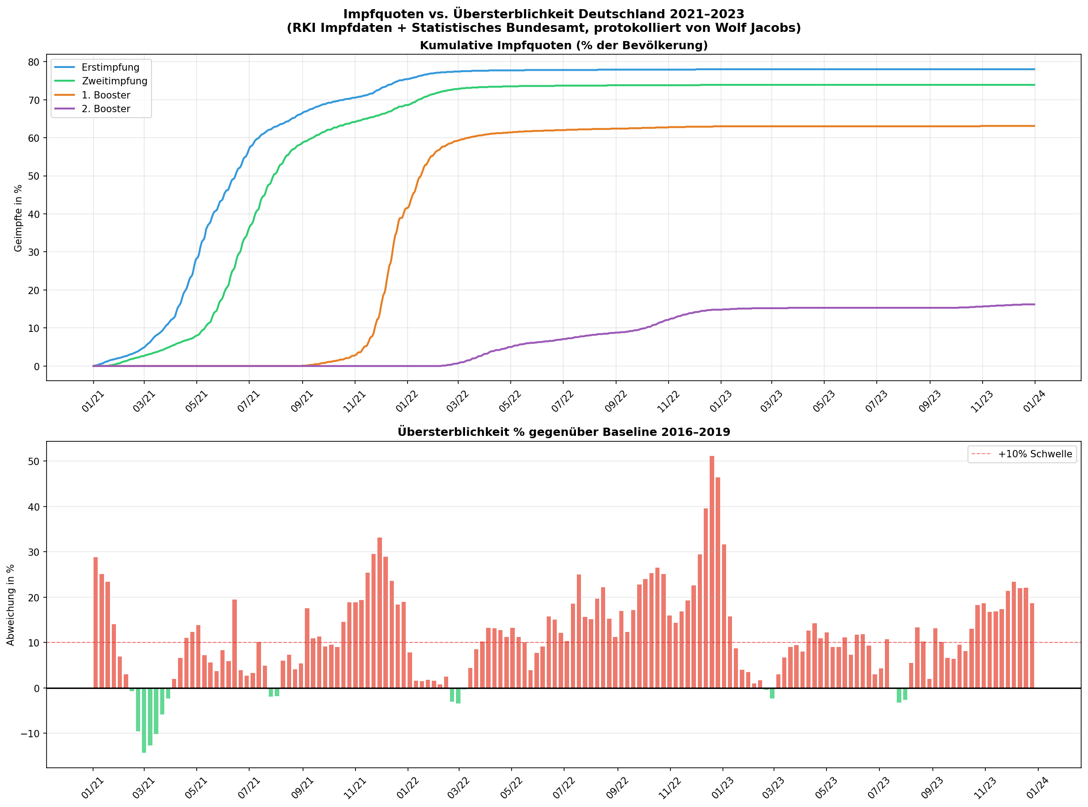Image resolution: width=1088 pixels, height=807 pixels.
Task: Click the purple 2. Booster legend swatch
Action: [x=64, y=109]
